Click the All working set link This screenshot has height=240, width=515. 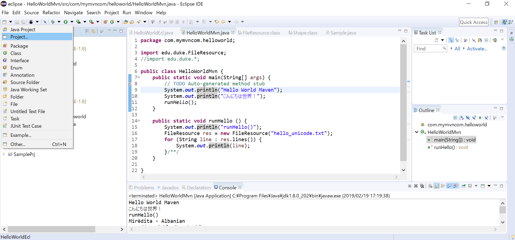(457, 49)
